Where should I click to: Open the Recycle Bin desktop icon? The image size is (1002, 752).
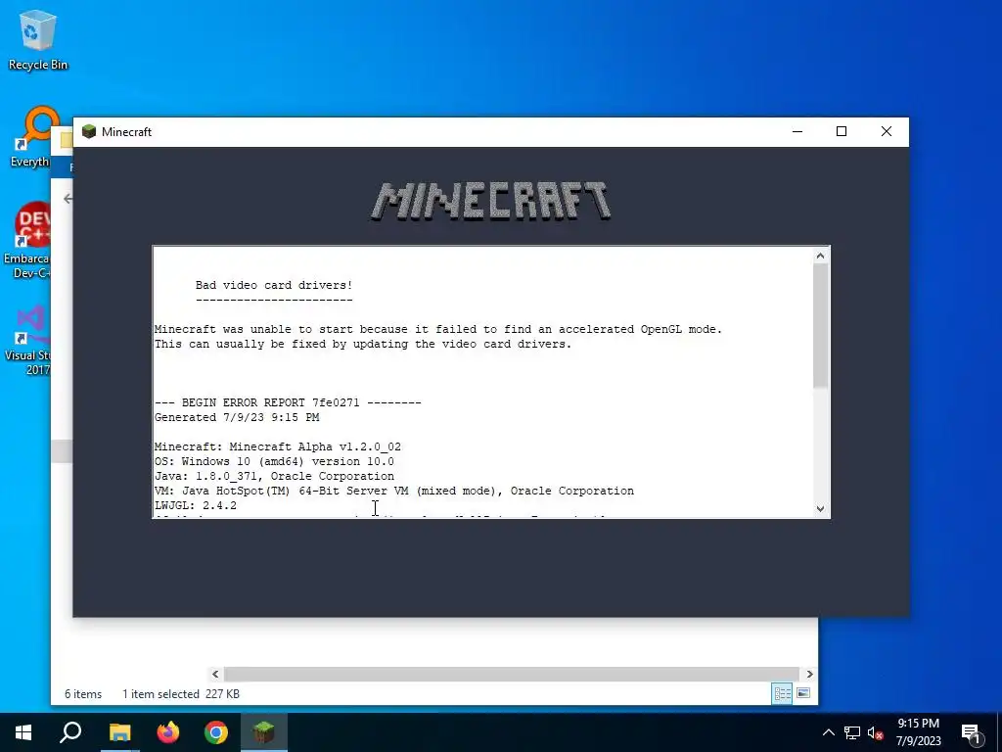tap(38, 39)
